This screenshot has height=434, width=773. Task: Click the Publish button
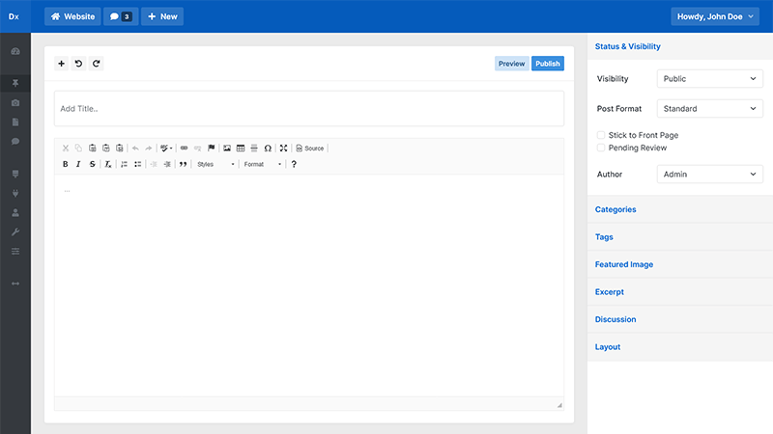547,64
